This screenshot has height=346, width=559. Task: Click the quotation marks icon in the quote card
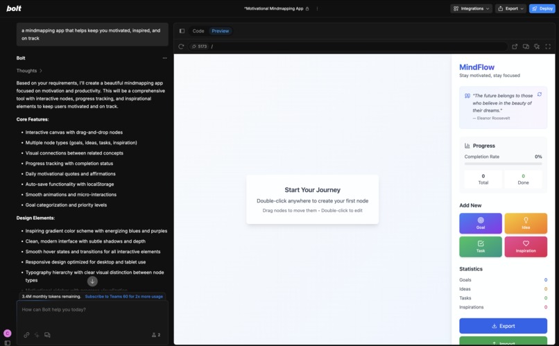coord(467,96)
